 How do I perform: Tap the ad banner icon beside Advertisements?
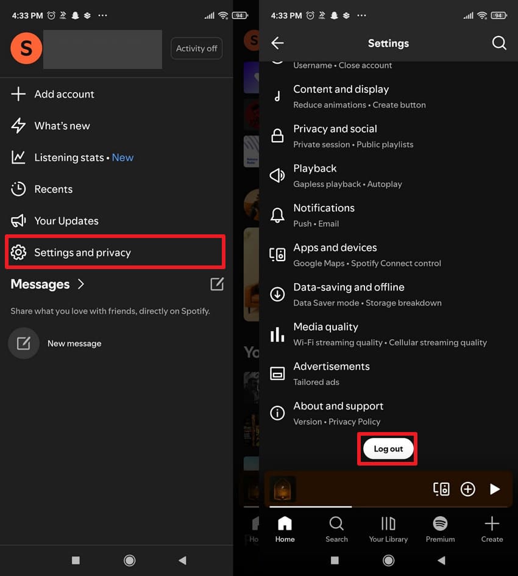277,373
